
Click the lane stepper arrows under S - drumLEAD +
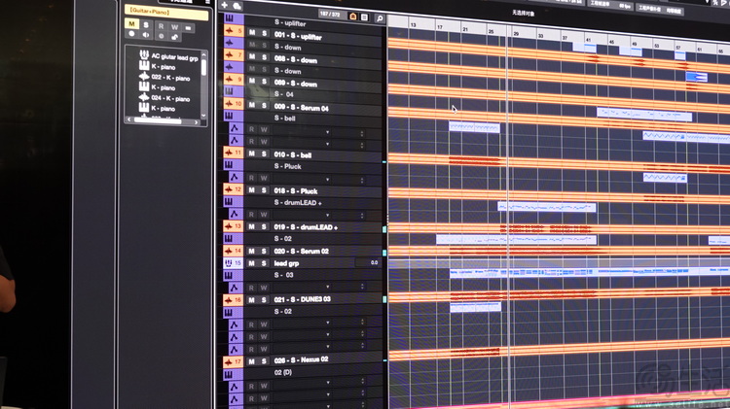362,216
